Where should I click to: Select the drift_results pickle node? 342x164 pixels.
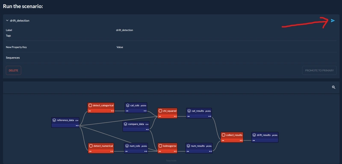coord(265,137)
